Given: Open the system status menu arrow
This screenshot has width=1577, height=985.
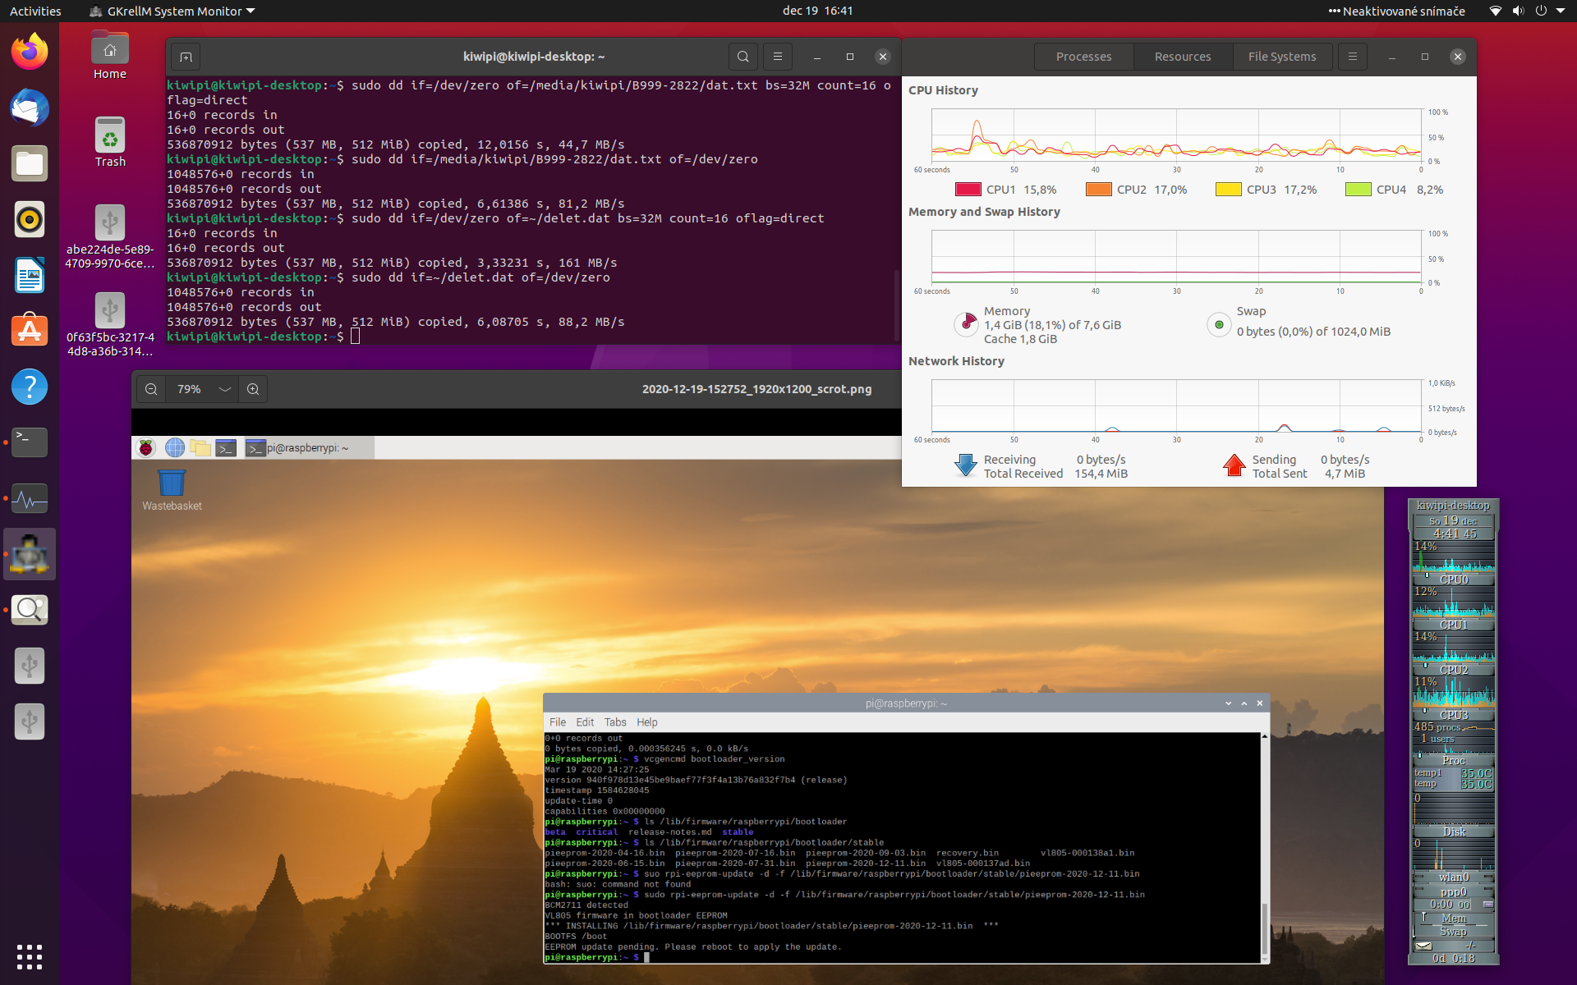Looking at the screenshot, I should coord(1560,11).
